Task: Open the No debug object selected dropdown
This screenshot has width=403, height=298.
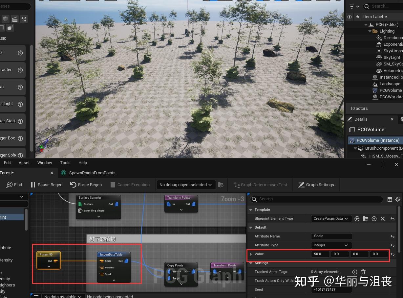Action: point(186,185)
